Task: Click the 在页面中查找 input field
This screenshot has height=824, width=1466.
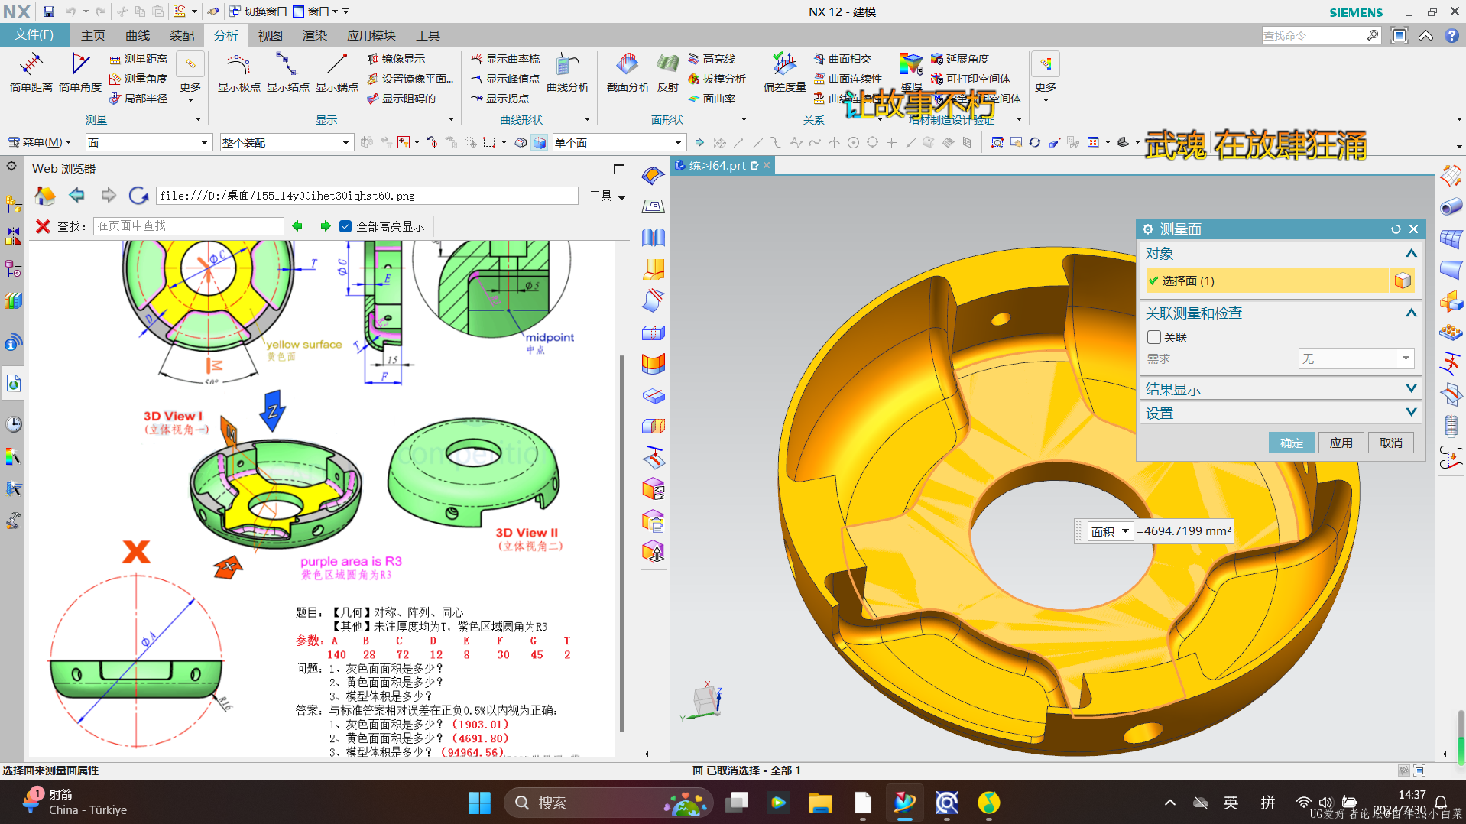Action: point(188,226)
